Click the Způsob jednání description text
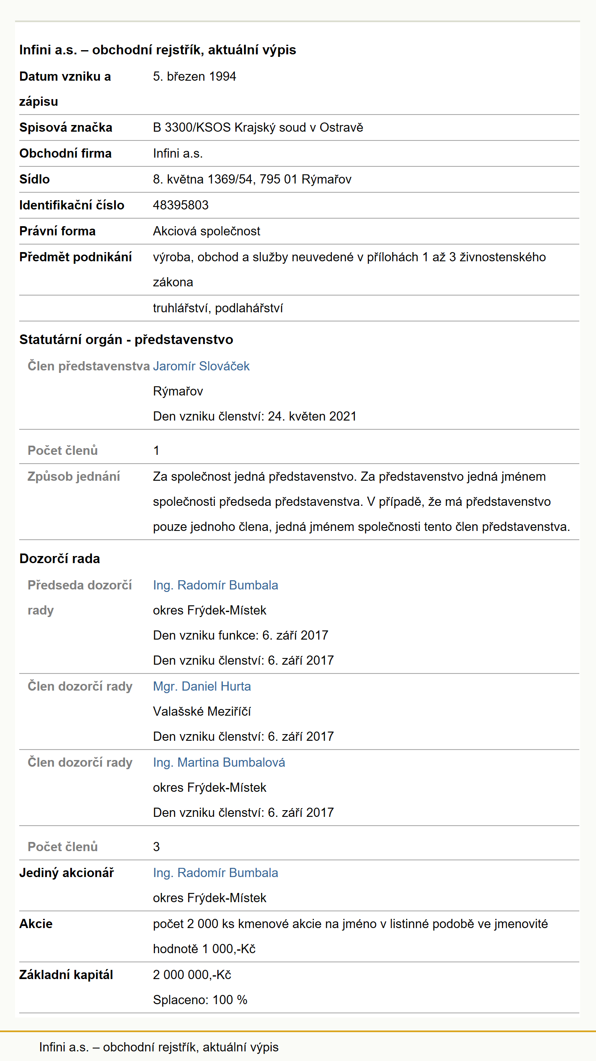The image size is (596, 1061). point(362,502)
